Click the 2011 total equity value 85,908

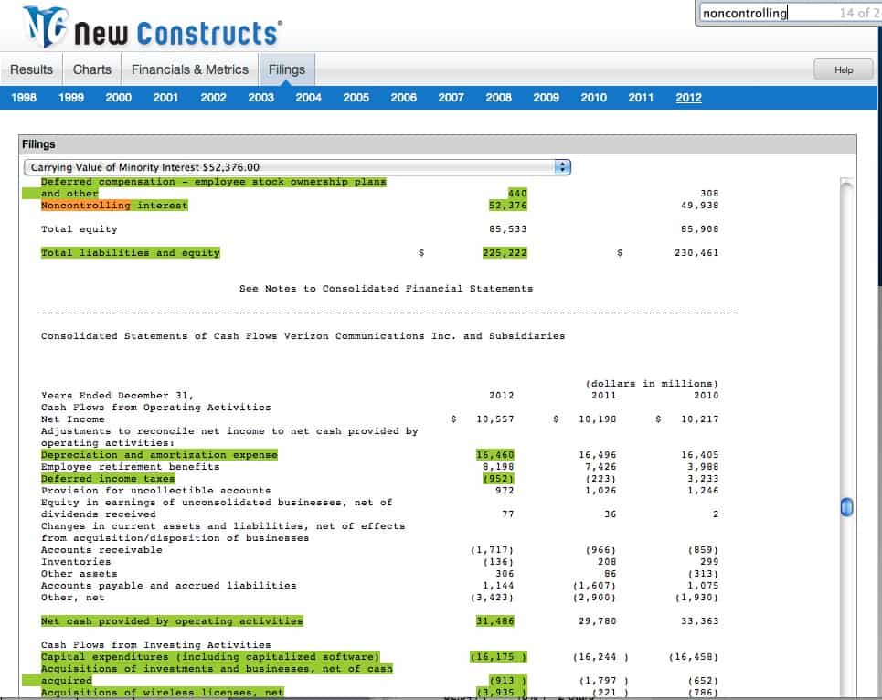pos(700,229)
